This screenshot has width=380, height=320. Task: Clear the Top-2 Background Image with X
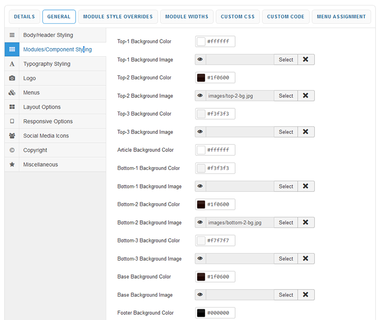click(306, 96)
